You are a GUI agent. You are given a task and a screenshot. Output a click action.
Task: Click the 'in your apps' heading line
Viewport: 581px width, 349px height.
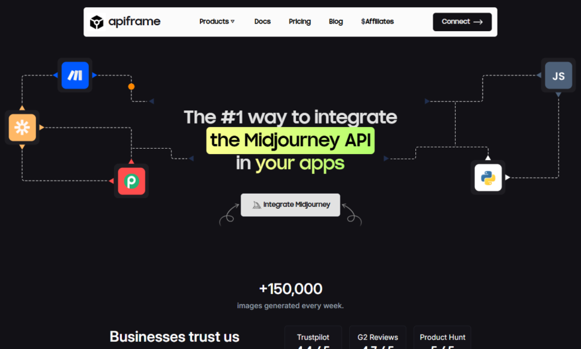pyautogui.click(x=290, y=163)
